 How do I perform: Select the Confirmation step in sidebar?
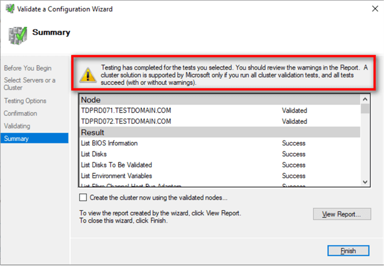[x=21, y=114]
